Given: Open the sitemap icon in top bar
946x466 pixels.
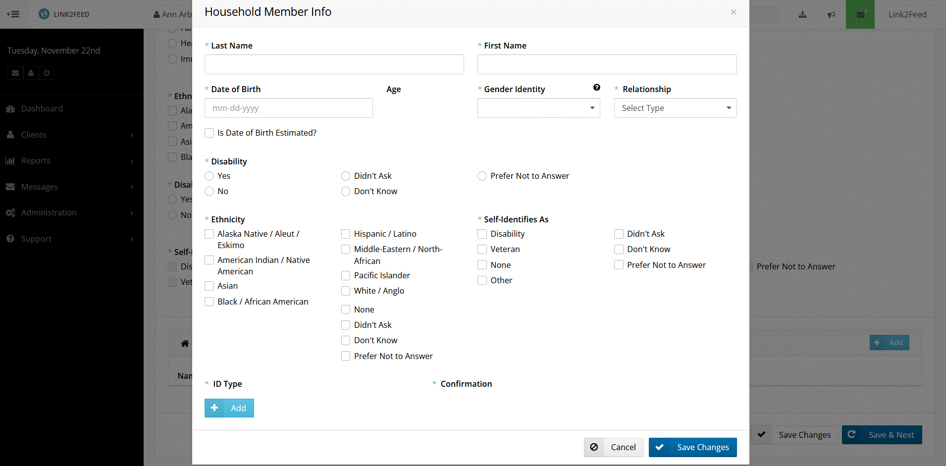Looking at the screenshot, I should (802, 14).
